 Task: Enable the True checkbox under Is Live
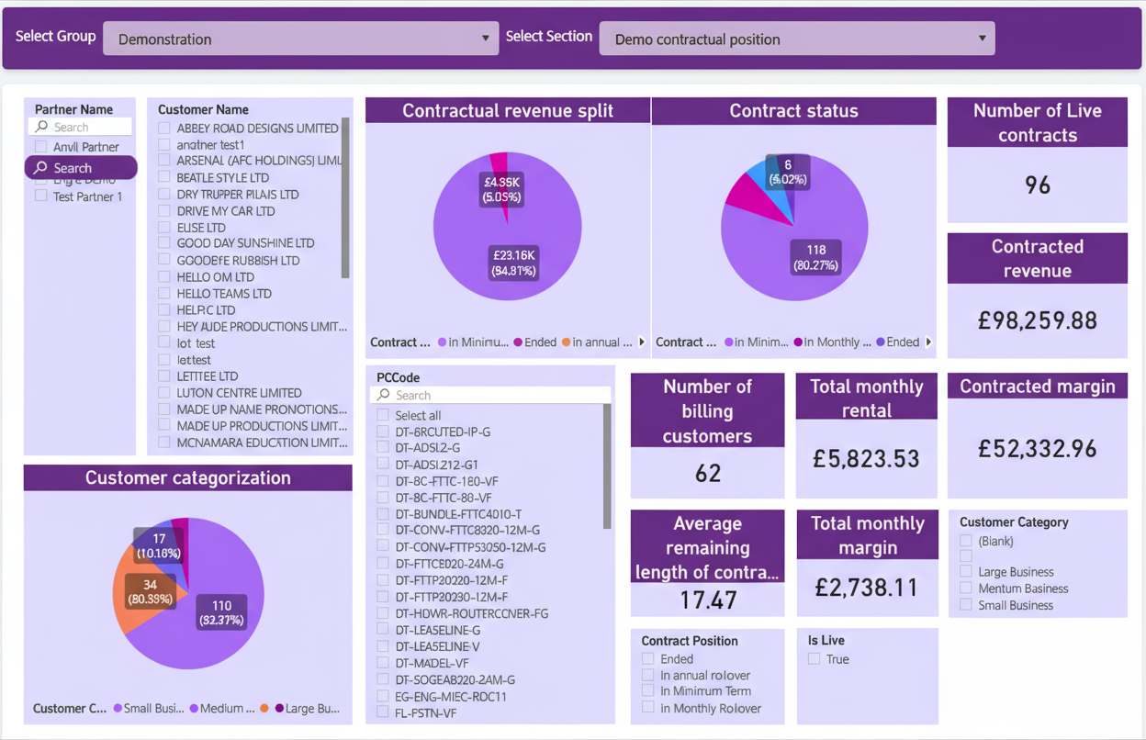coord(814,659)
